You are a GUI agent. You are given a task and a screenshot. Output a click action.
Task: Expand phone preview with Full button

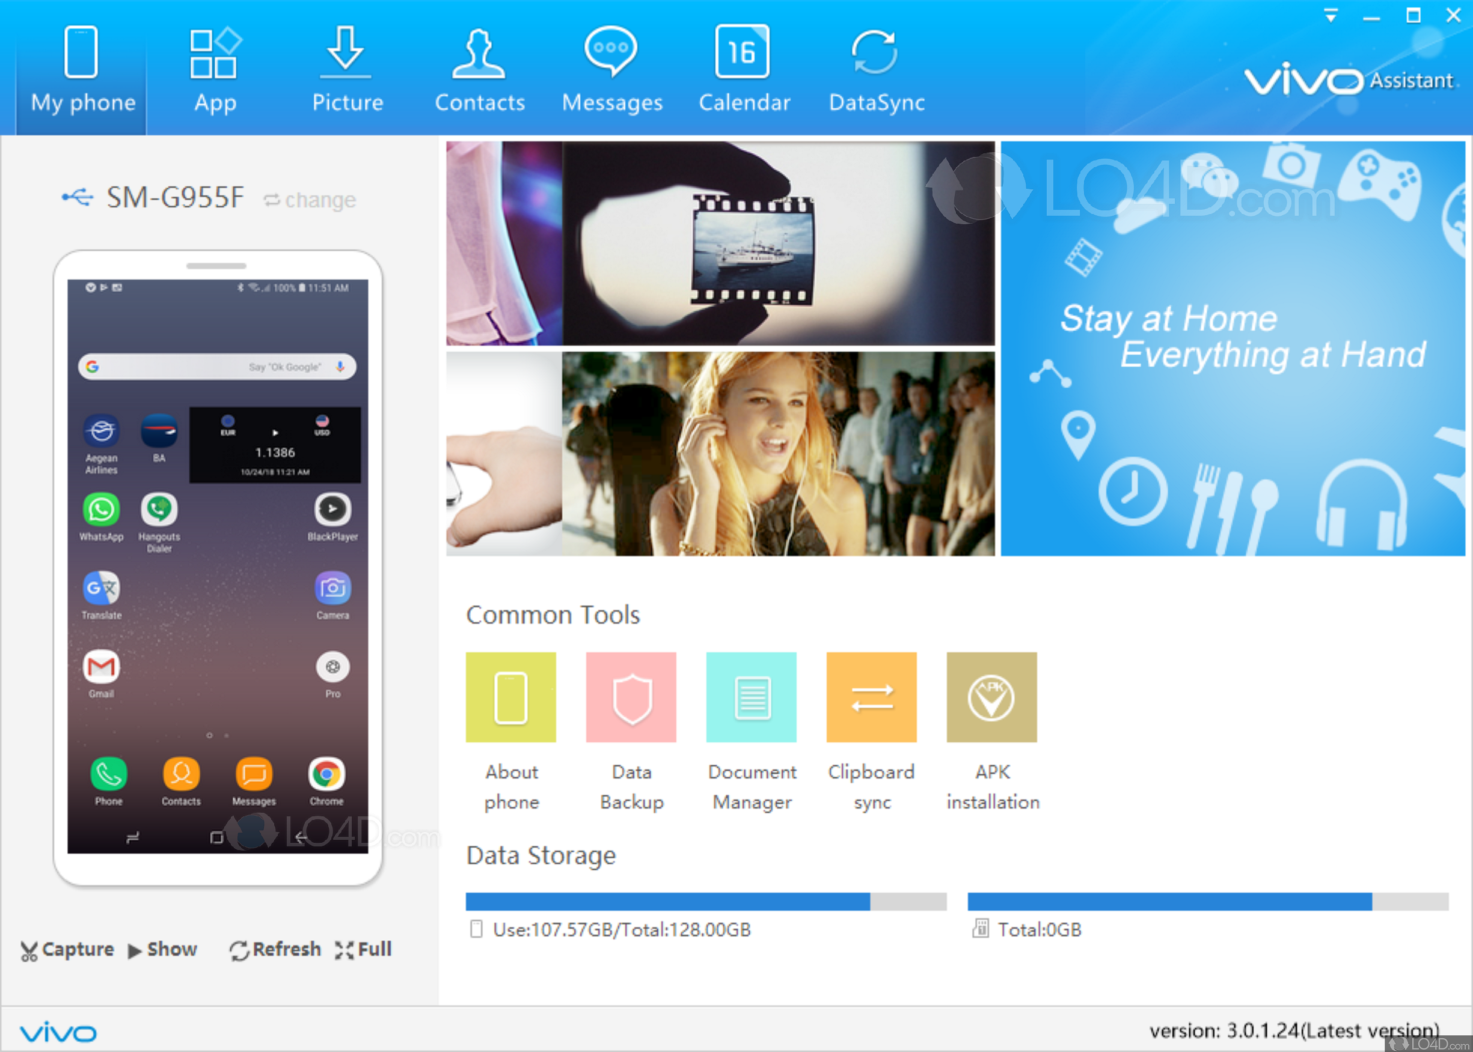click(x=364, y=950)
